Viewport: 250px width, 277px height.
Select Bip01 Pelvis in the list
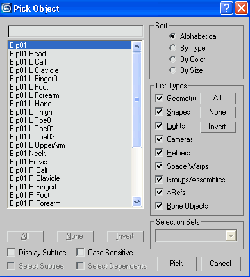click(x=70, y=162)
